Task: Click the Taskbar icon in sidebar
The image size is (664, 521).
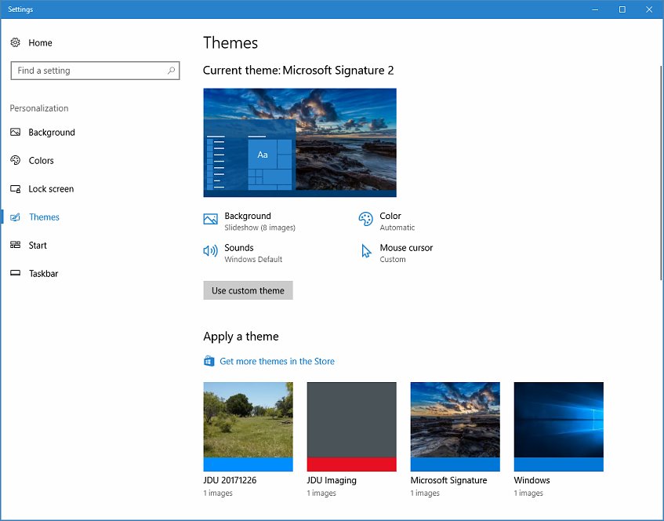Action: pos(15,273)
